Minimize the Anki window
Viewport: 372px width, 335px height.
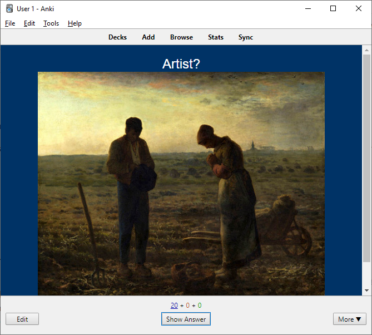(x=308, y=8)
